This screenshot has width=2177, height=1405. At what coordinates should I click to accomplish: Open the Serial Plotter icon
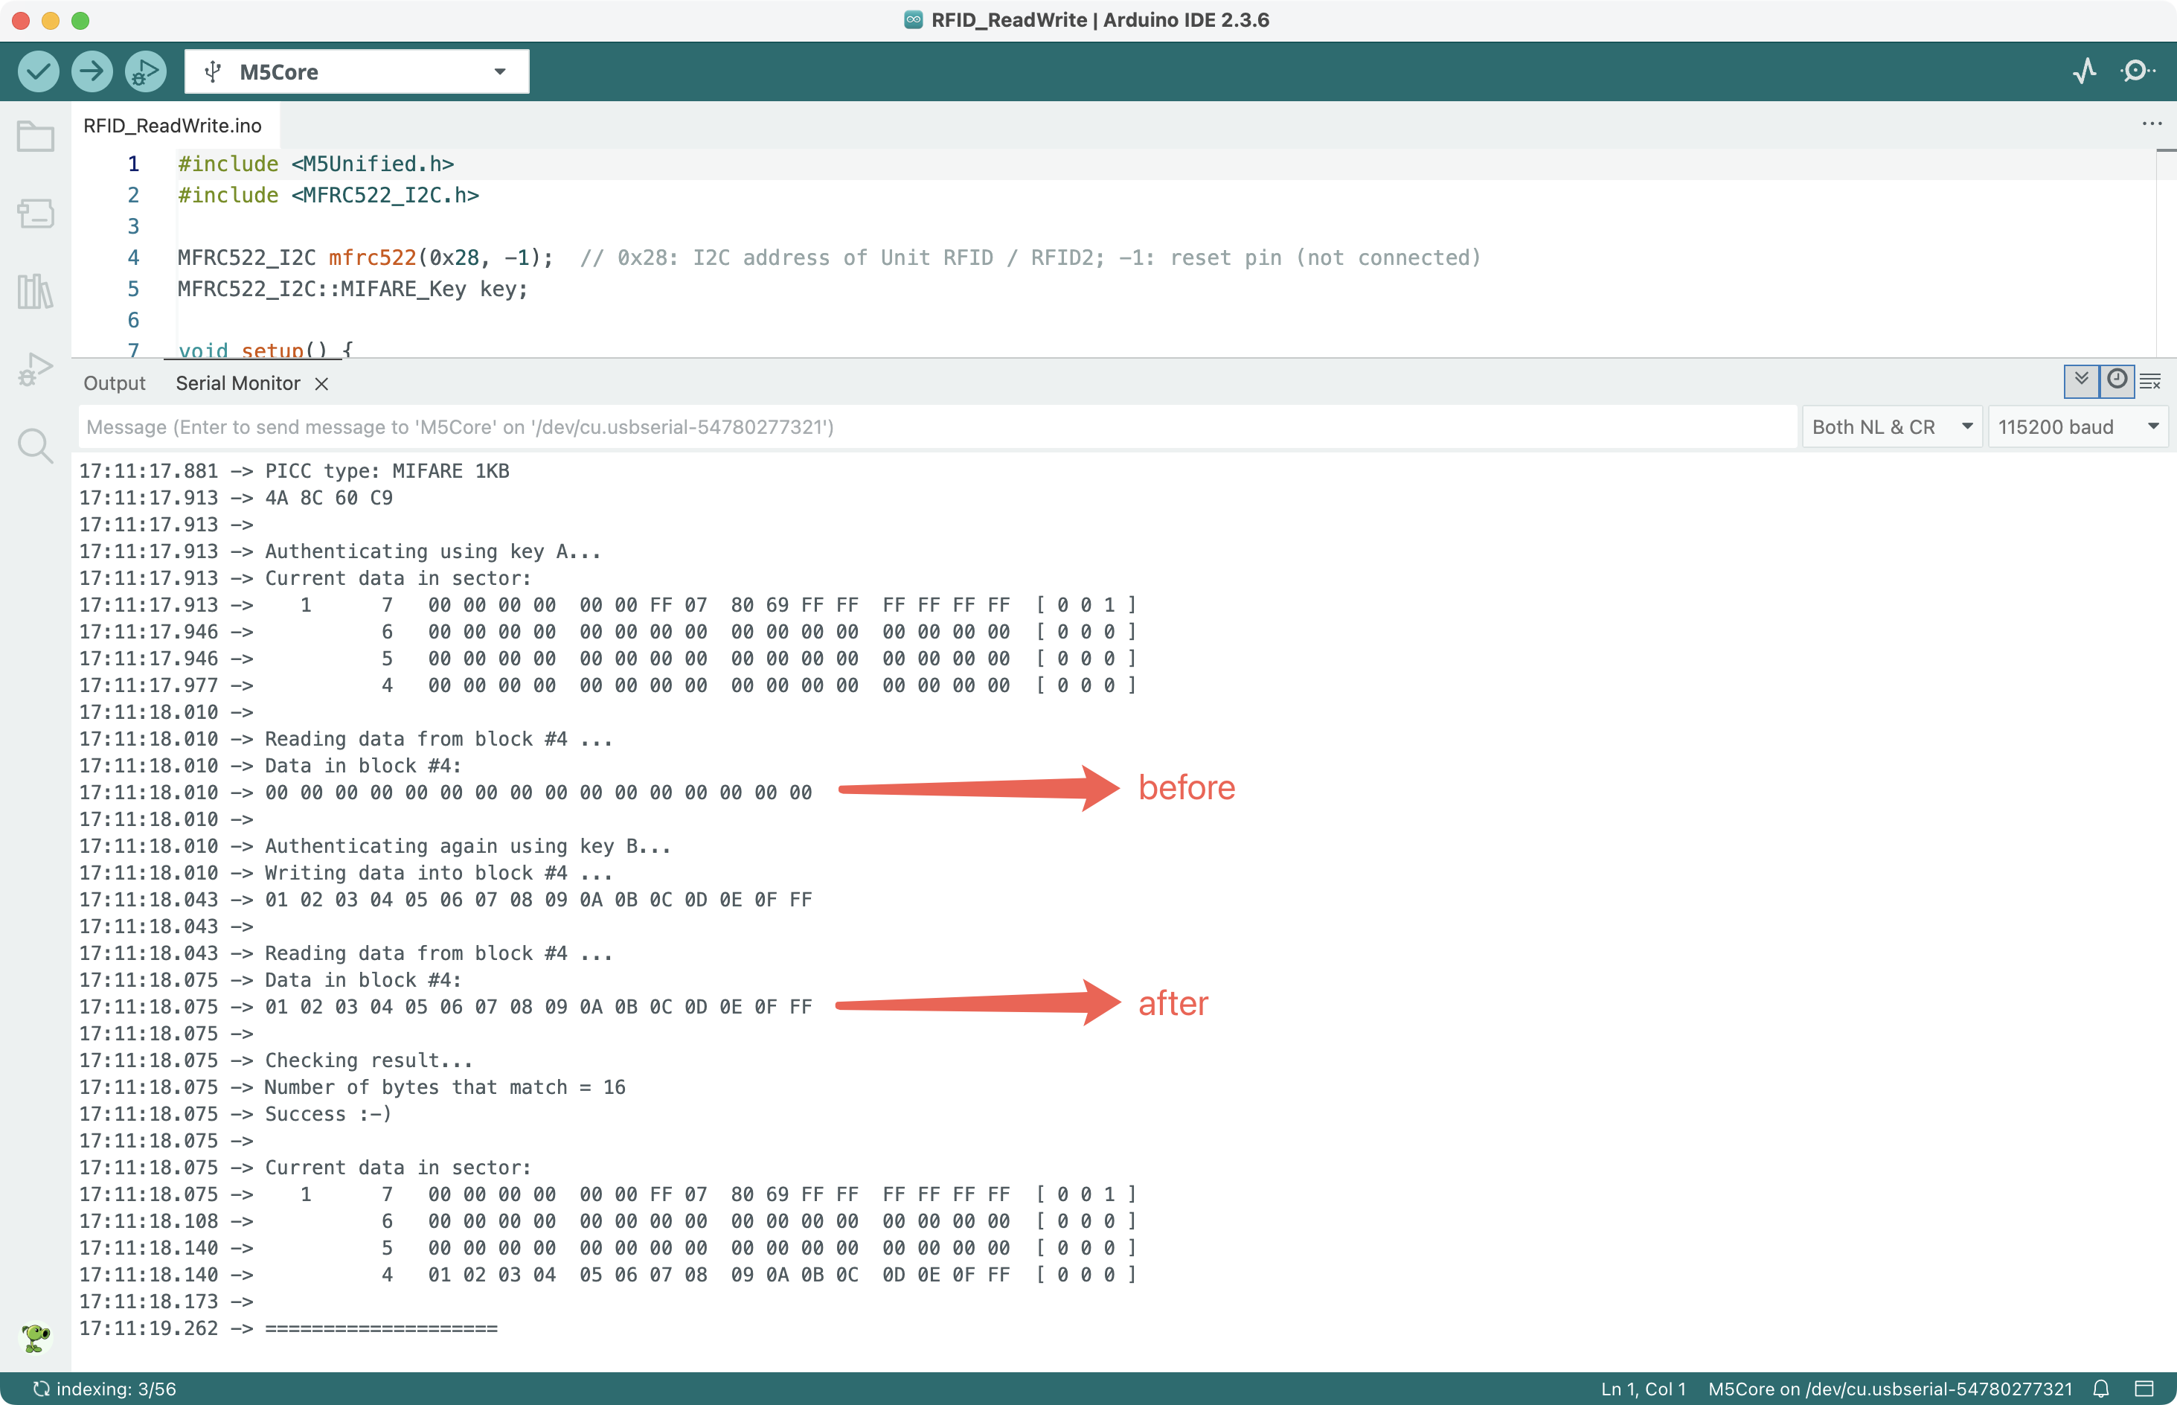pyautogui.click(x=2084, y=71)
